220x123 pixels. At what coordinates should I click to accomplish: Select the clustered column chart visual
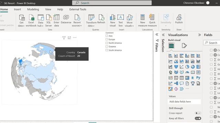click(x=187, y=56)
